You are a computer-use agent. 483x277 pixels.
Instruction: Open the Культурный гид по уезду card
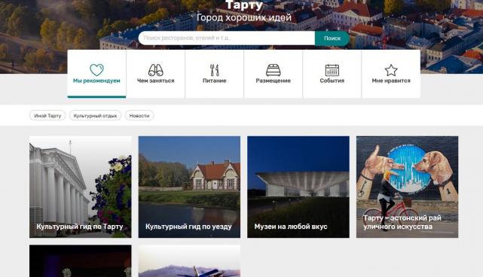(x=189, y=187)
